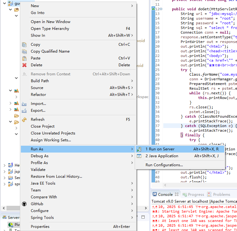Open the New submenu
The image size is (237, 231).
(78, 6)
